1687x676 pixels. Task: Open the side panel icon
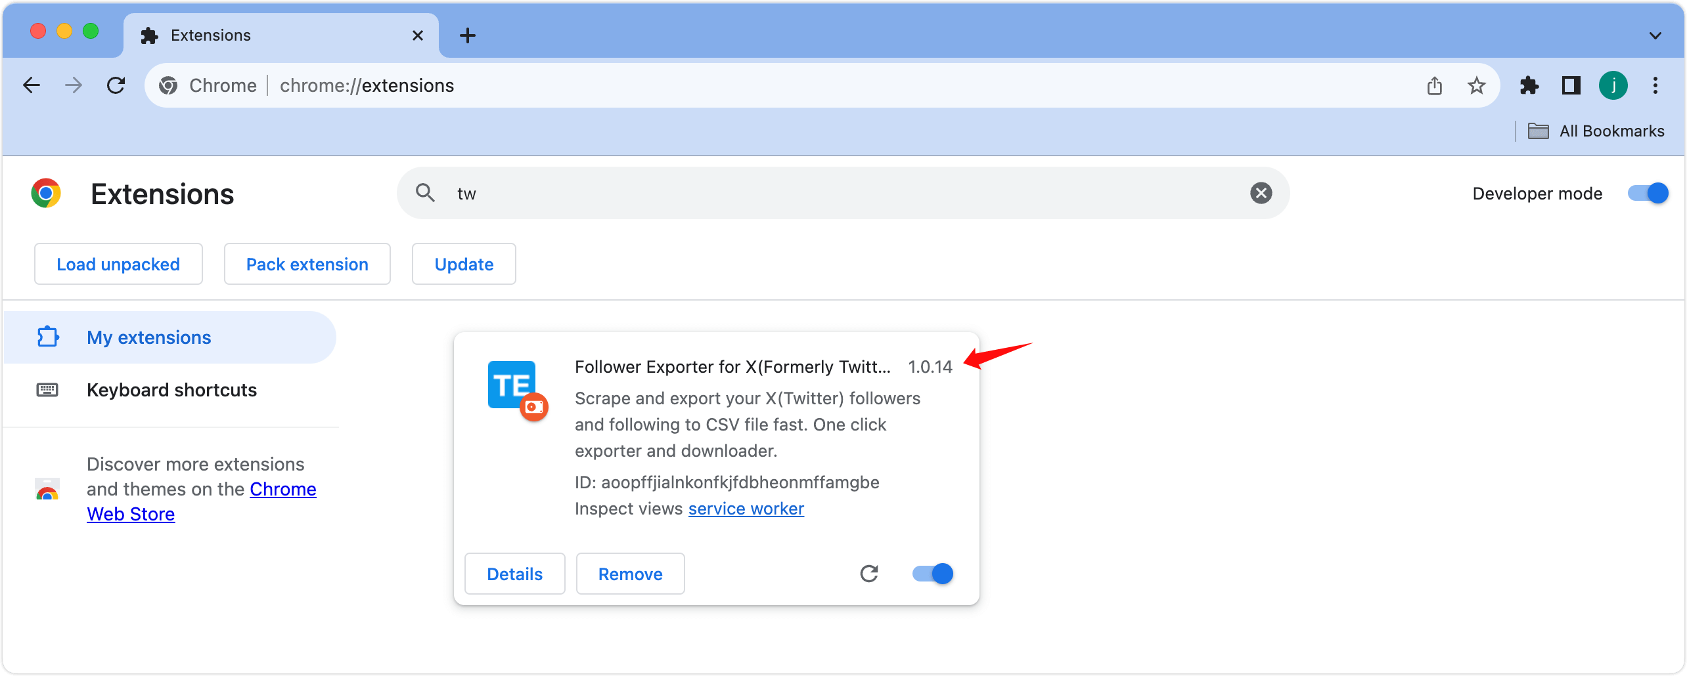click(1571, 85)
